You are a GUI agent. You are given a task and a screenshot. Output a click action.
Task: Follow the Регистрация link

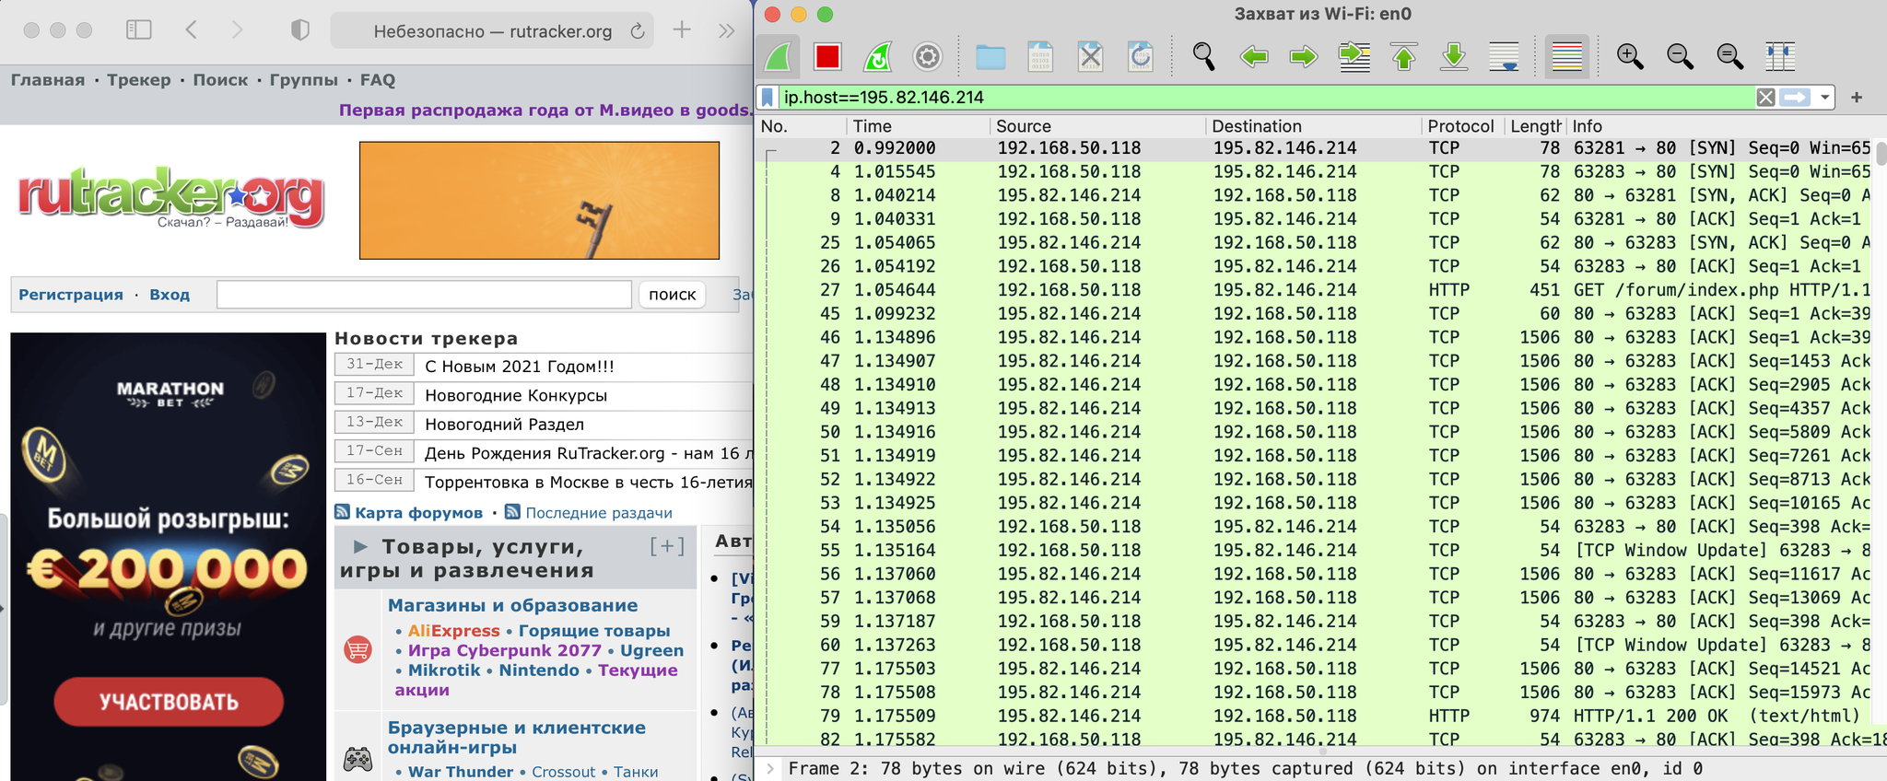click(71, 295)
